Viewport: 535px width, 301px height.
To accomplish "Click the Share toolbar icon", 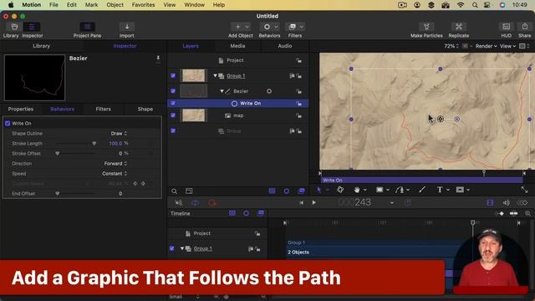I will pos(525,27).
